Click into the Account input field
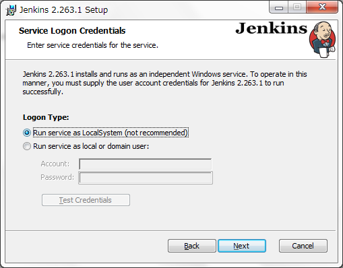Screen dimensions: 343x268 pyautogui.click(x=146, y=164)
